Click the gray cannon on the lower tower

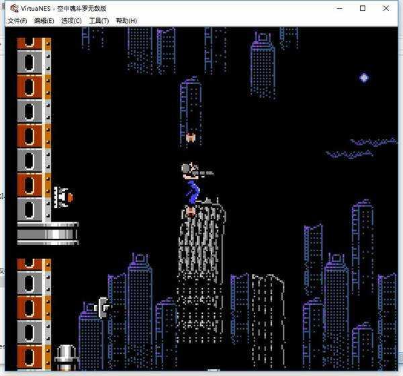click(x=103, y=307)
